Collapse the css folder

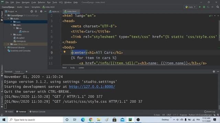[x=14, y=28]
